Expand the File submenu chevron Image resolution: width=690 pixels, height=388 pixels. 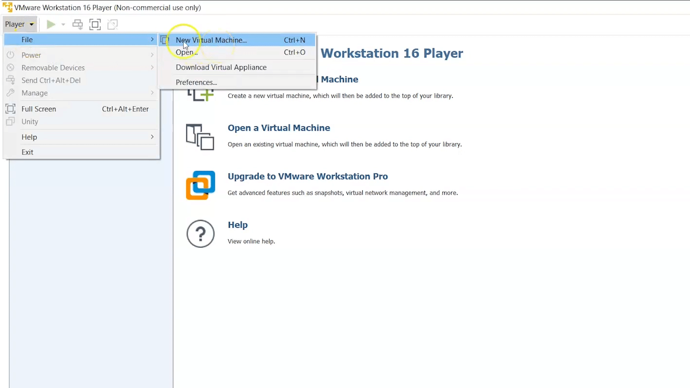click(152, 39)
